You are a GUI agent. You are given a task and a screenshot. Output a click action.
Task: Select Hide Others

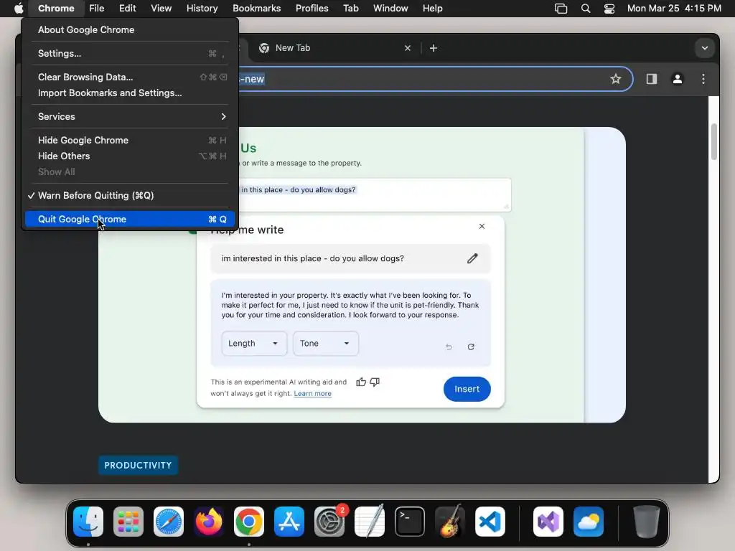(130, 156)
